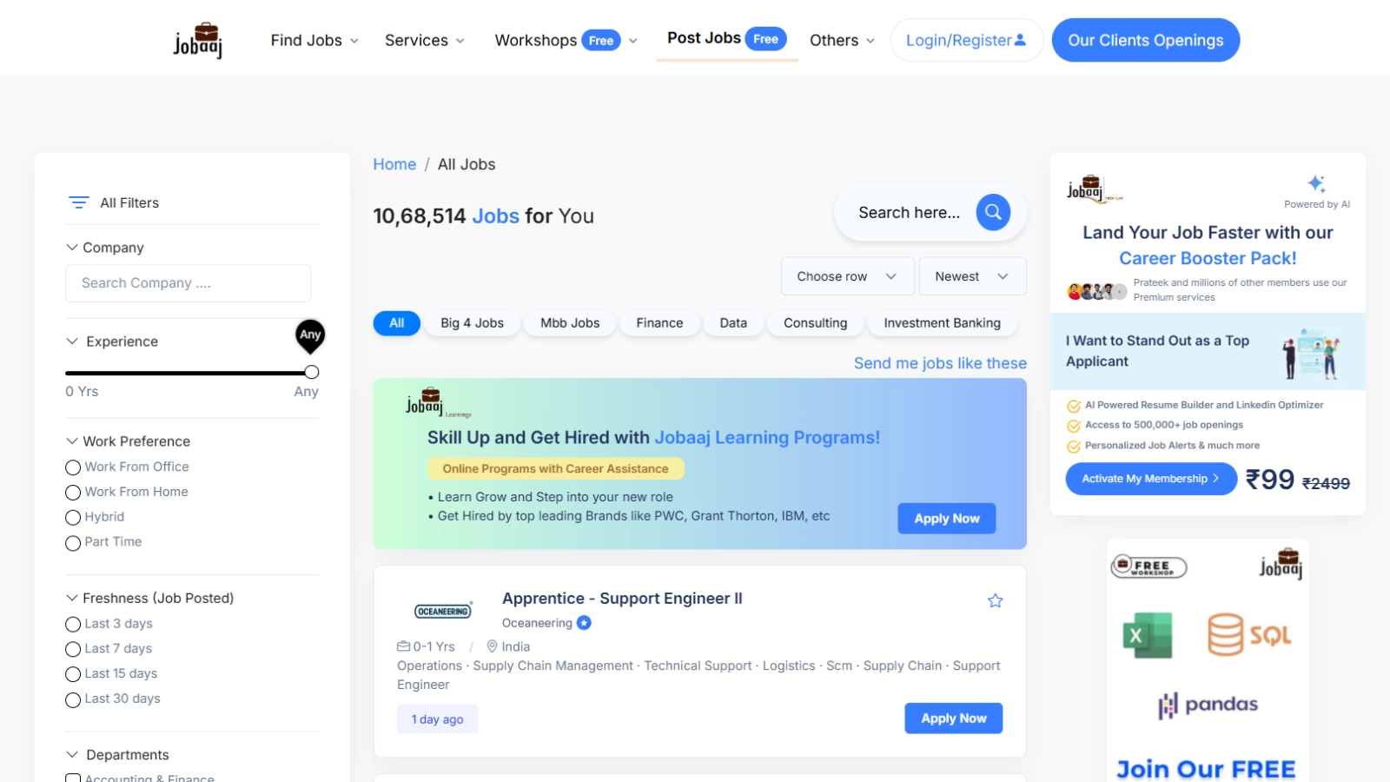Click user icon in Login/Register button

point(1020,40)
